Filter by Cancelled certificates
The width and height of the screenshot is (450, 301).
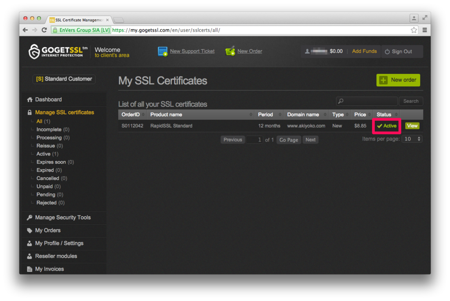[52, 178]
